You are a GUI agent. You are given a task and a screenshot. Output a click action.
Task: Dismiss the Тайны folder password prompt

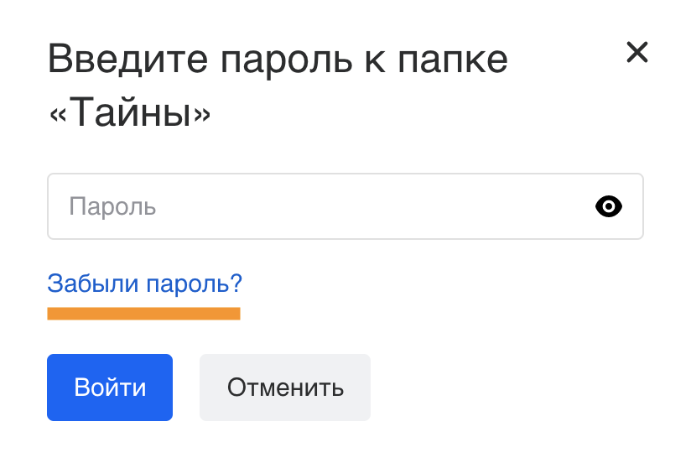coord(637,53)
